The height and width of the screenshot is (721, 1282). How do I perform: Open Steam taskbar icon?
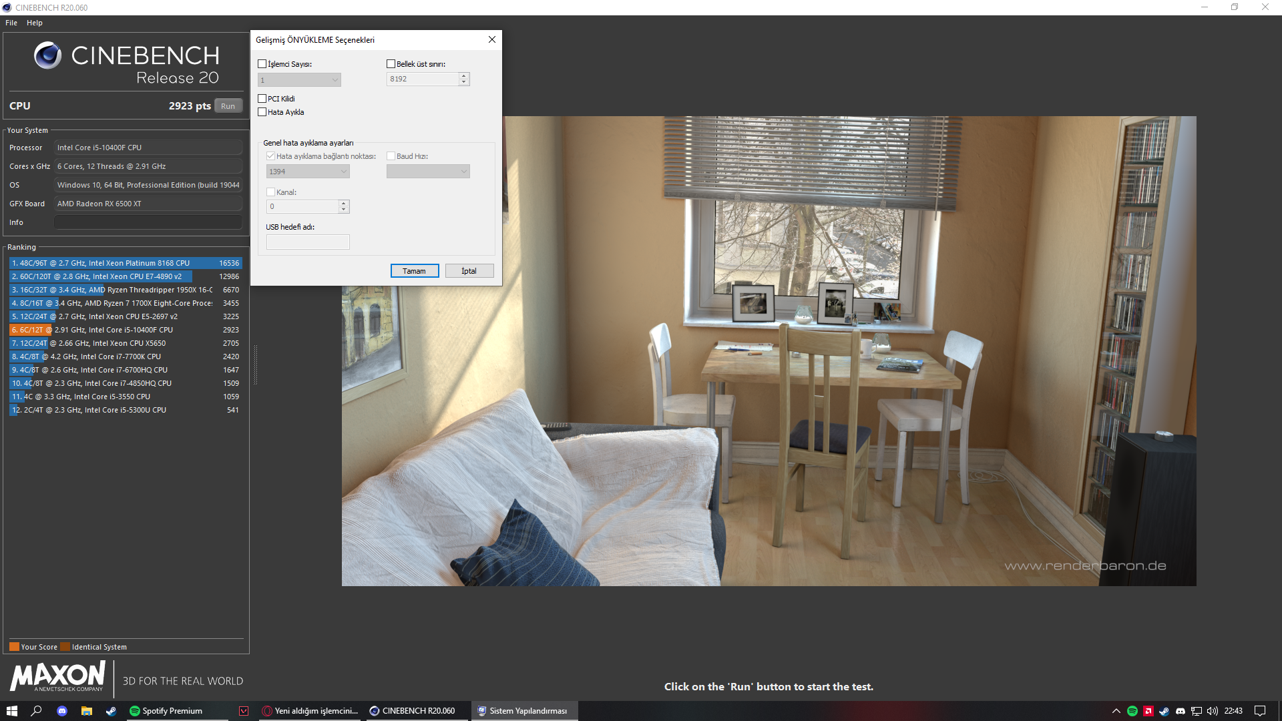[111, 711]
